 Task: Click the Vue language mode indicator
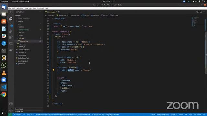pyautogui.click(x=191, y=115)
